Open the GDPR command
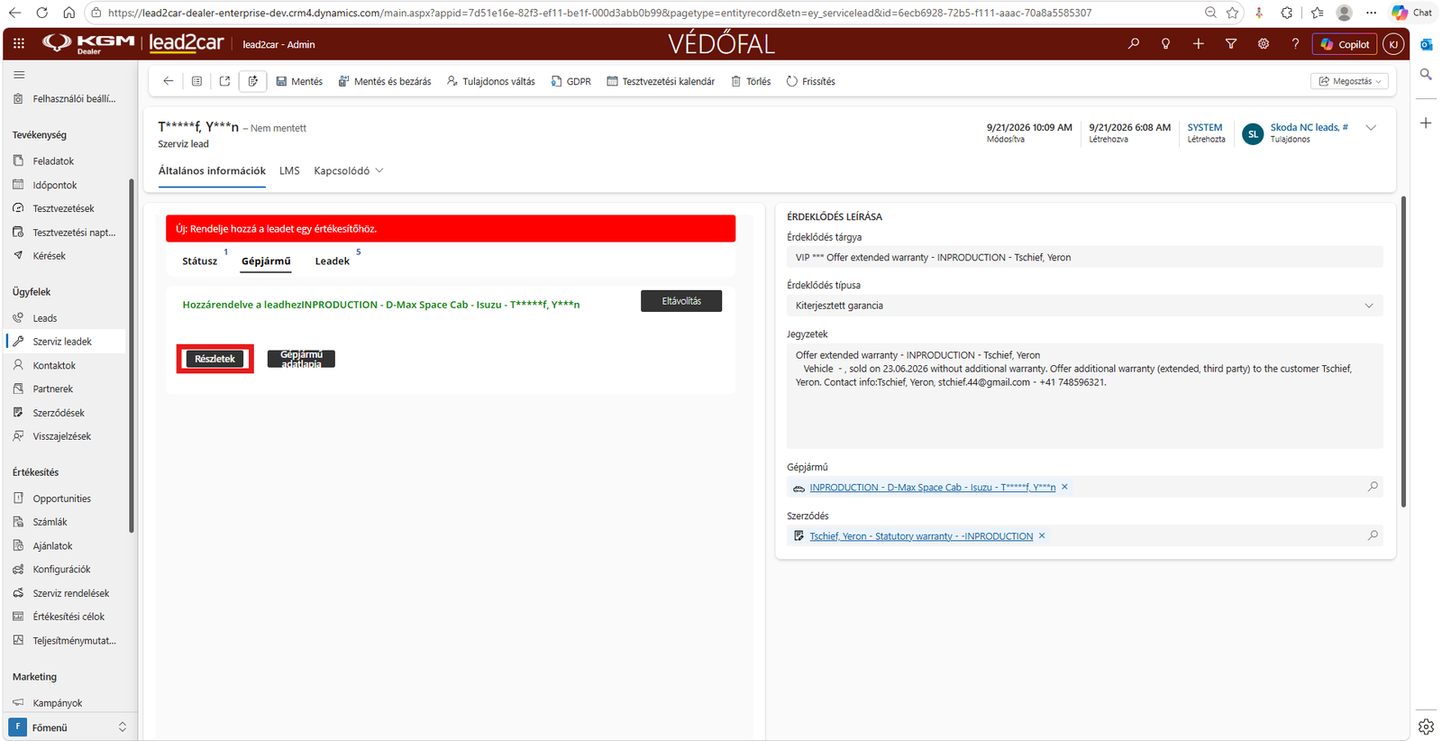The image size is (1442, 741). [x=571, y=81]
